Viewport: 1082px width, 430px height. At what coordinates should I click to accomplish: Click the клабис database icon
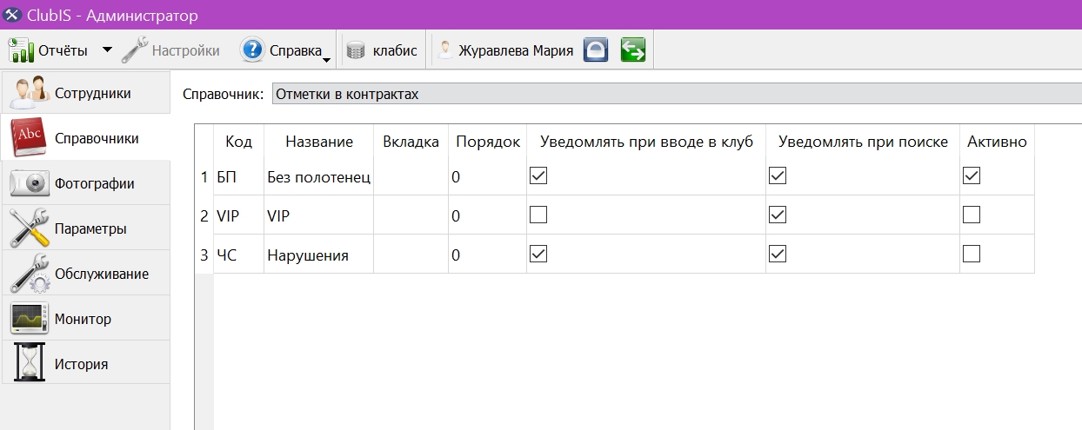pos(355,51)
